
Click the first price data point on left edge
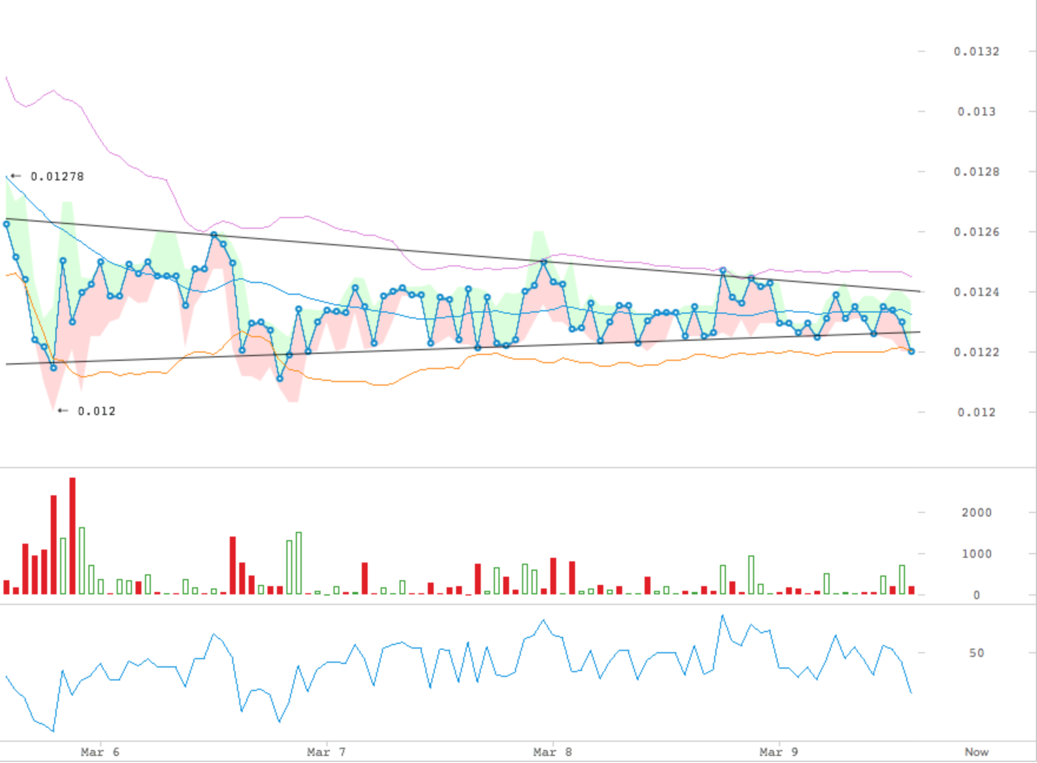click(x=6, y=224)
